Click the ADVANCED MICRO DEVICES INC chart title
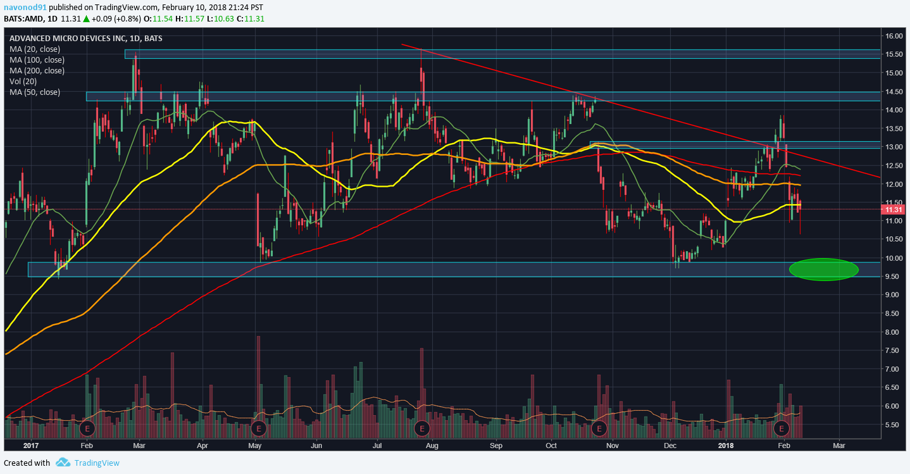The image size is (910, 474). [85, 38]
